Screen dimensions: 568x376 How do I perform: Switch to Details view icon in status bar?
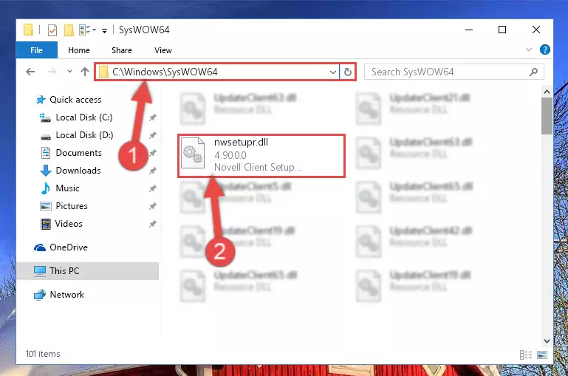coord(526,355)
